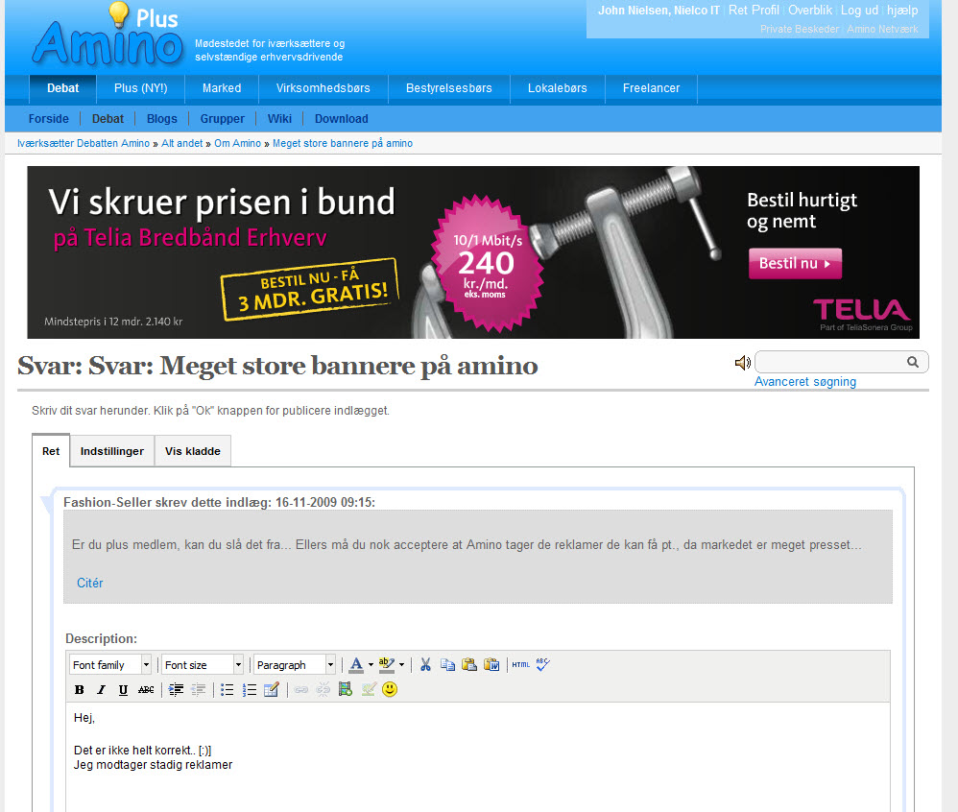This screenshot has height=812, width=958.
Task: Insert a numbered list
Action: (x=250, y=689)
